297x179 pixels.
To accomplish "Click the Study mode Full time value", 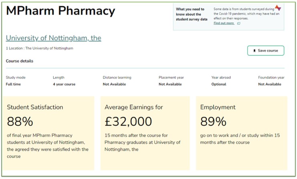I will [x=13, y=84].
